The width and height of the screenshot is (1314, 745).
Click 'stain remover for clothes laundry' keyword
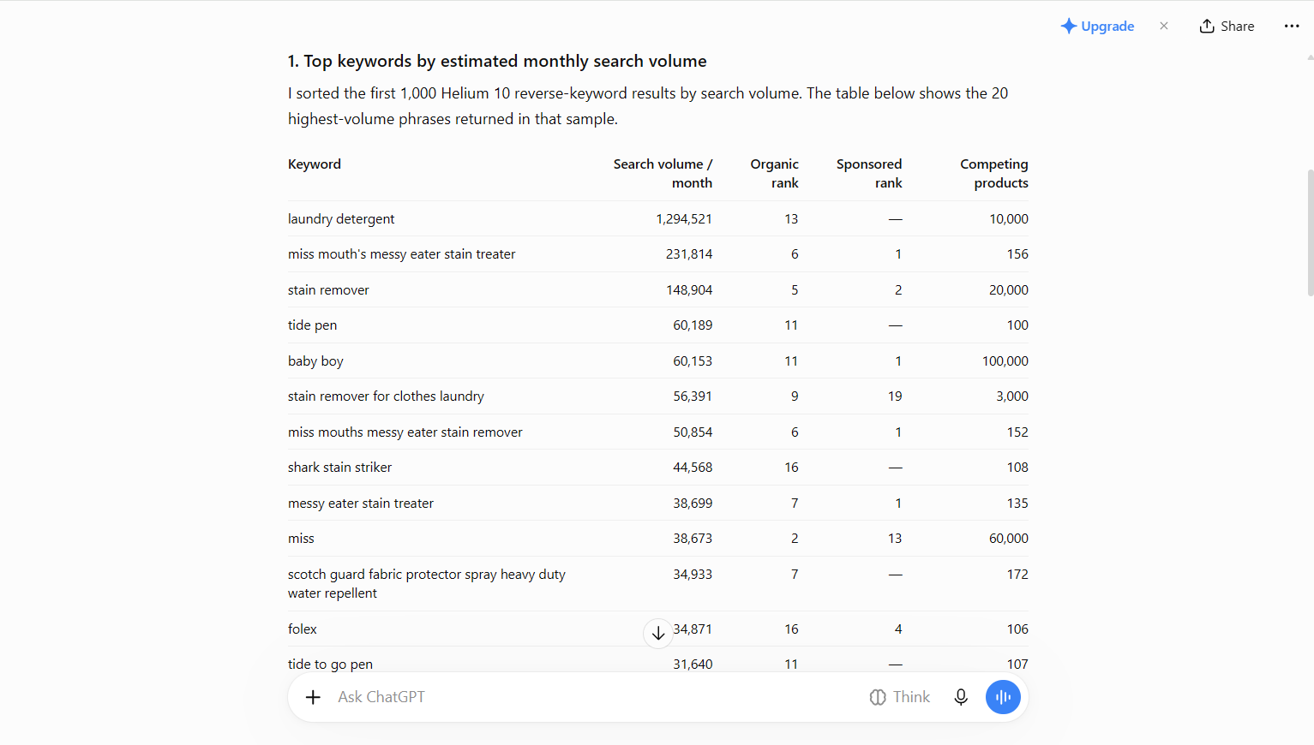click(x=386, y=396)
